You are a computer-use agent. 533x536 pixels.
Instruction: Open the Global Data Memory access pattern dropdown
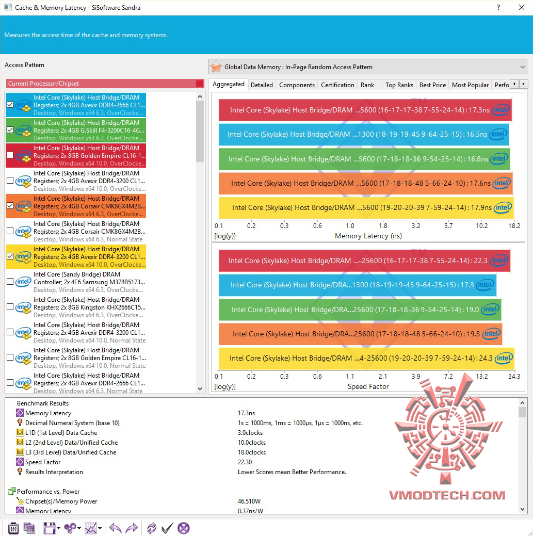point(367,67)
